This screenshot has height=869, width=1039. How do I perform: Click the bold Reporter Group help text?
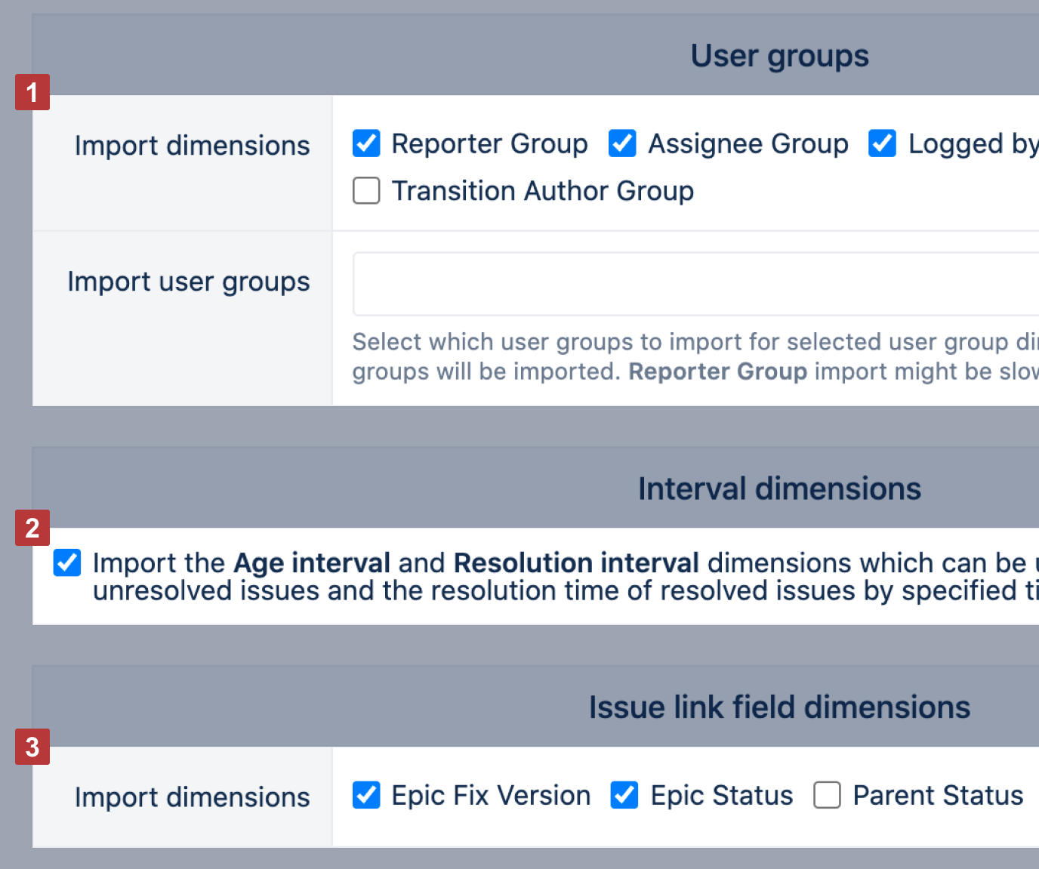(717, 371)
